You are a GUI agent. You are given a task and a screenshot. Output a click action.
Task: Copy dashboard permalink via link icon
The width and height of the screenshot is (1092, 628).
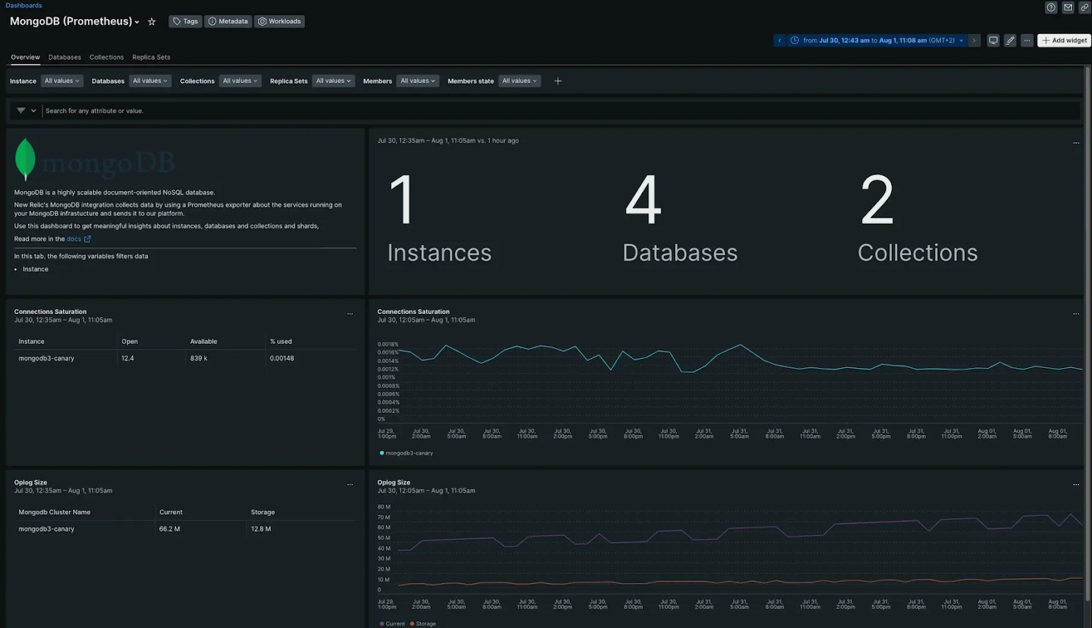pos(1084,8)
